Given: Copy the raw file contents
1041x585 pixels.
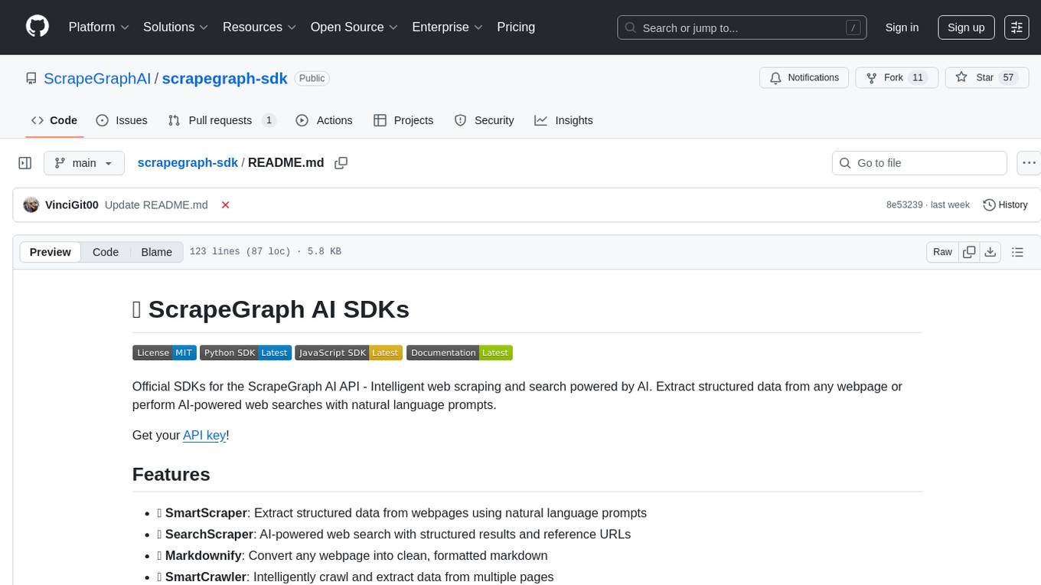Looking at the screenshot, I should tap(969, 252).
